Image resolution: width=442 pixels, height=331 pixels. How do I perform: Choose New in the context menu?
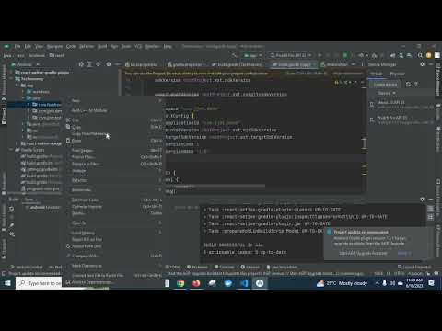point(114,100)
